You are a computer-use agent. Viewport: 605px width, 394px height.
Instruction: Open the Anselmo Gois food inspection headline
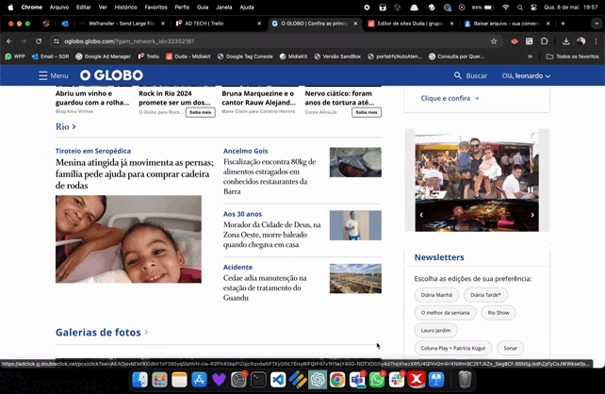tap(270, 176)
